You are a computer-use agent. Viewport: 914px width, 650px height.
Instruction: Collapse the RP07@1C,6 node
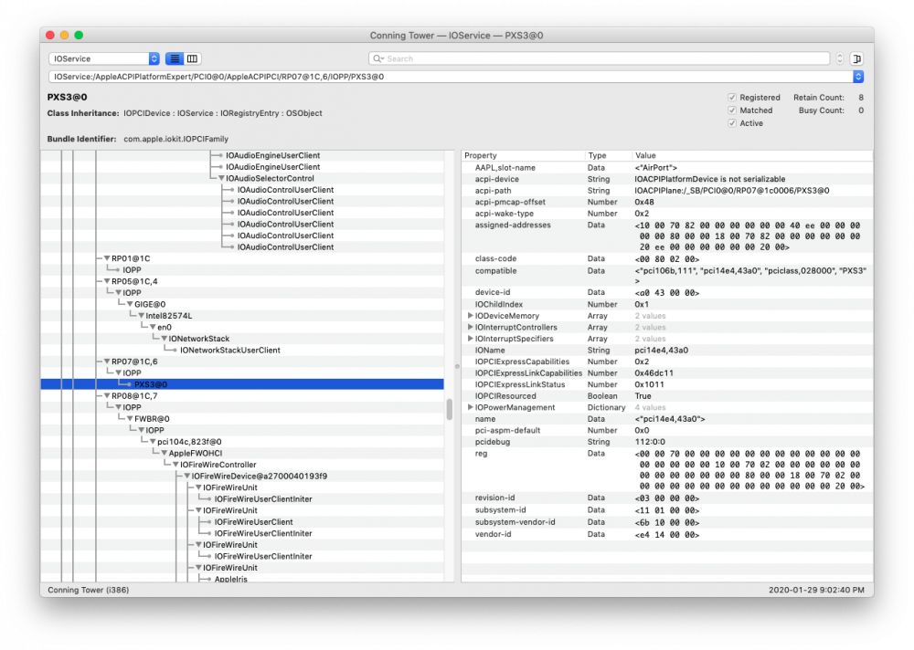tap(107, 362)
